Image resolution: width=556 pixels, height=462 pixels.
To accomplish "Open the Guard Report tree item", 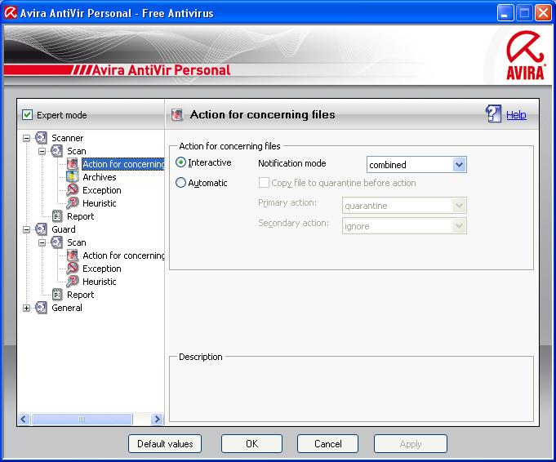I will [x=80, y=295].
